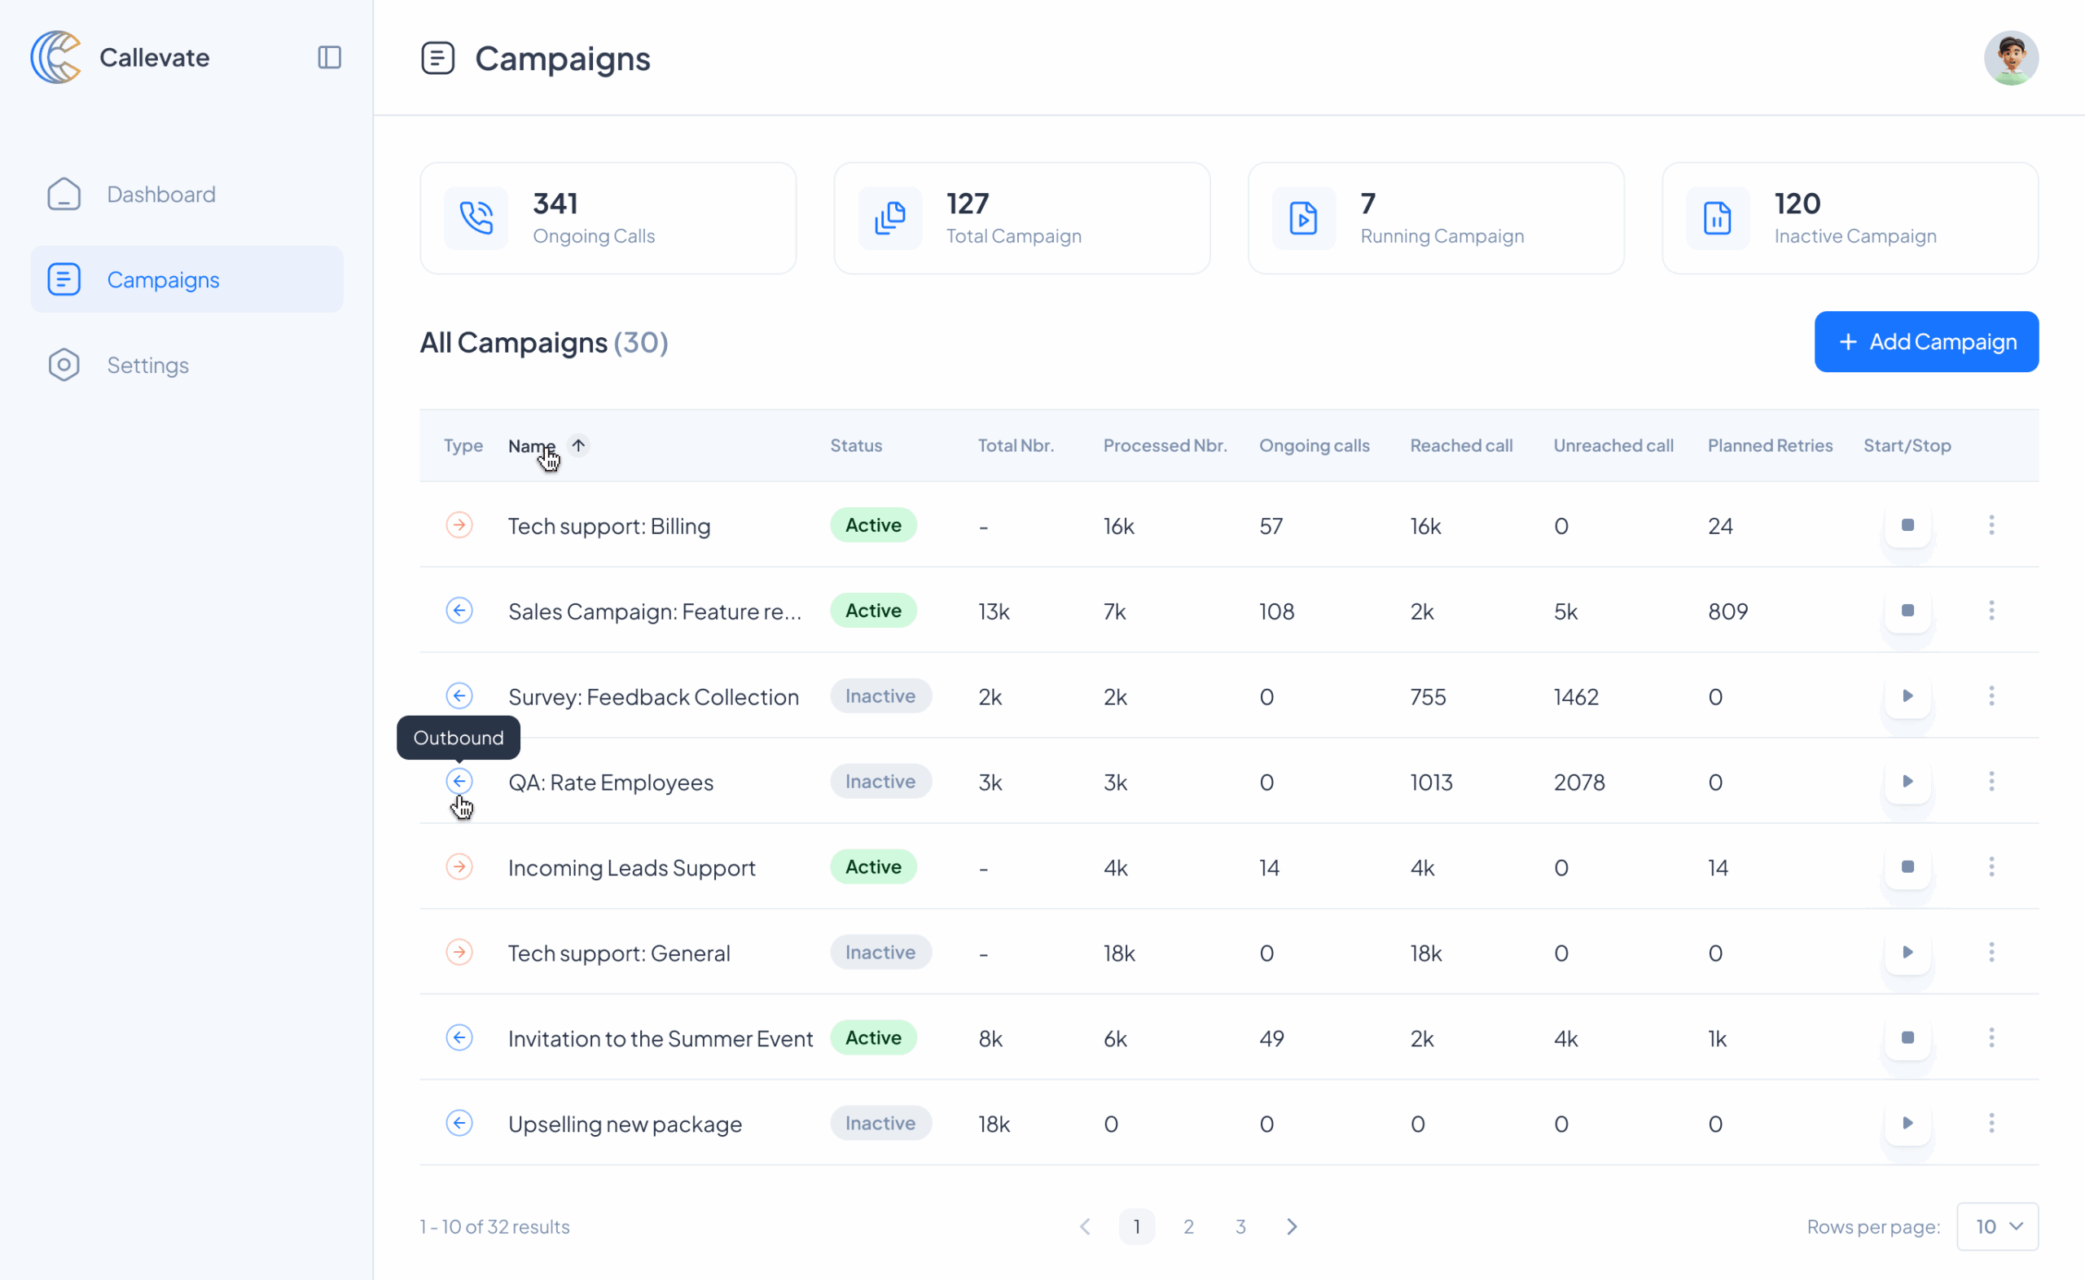Sort by Name using the arrow icon
The image size is (2085, 1280).
click(x=578, y=445)
